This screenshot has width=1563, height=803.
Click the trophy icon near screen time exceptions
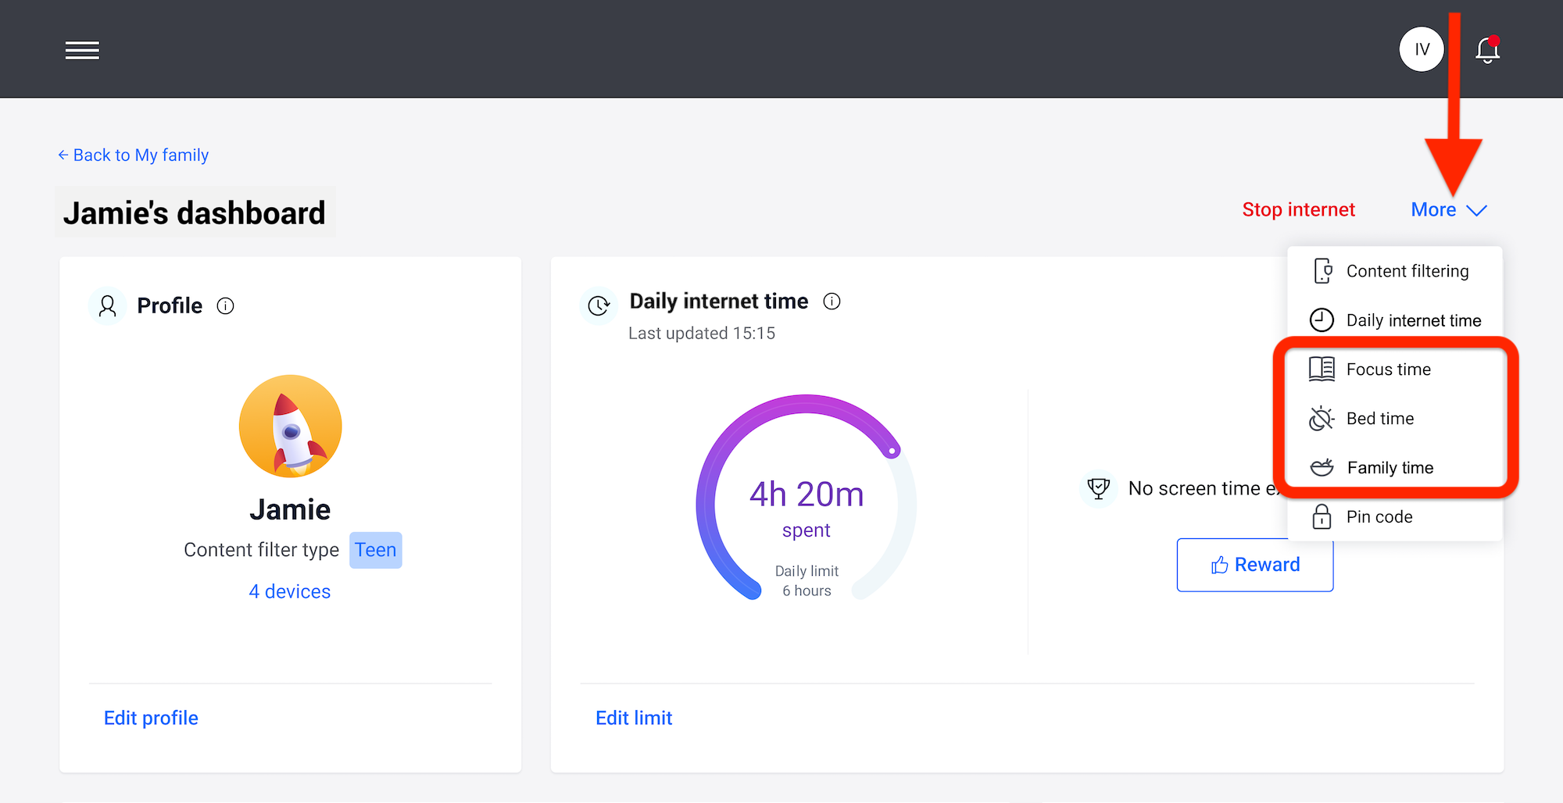[x=1098, y=487]
